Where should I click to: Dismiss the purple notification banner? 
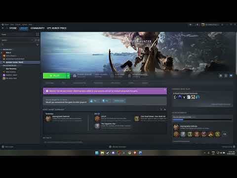tap(165, 89)
